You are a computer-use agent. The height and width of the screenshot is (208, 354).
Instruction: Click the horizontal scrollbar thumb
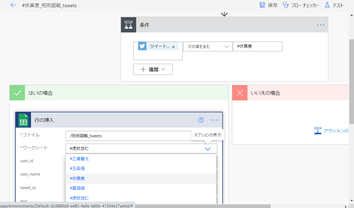[203, 206]
